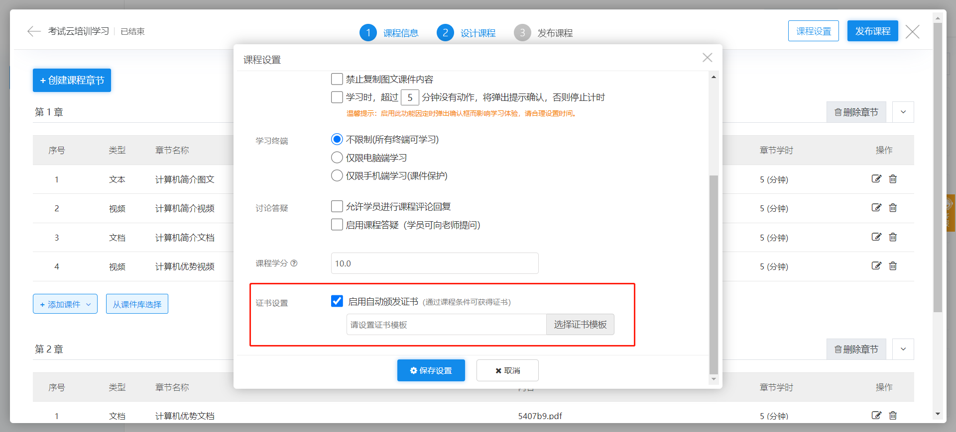Expand the 添加课件 dropdown button
The height and width of the screenshot is (432, 956).
(65, 304)
